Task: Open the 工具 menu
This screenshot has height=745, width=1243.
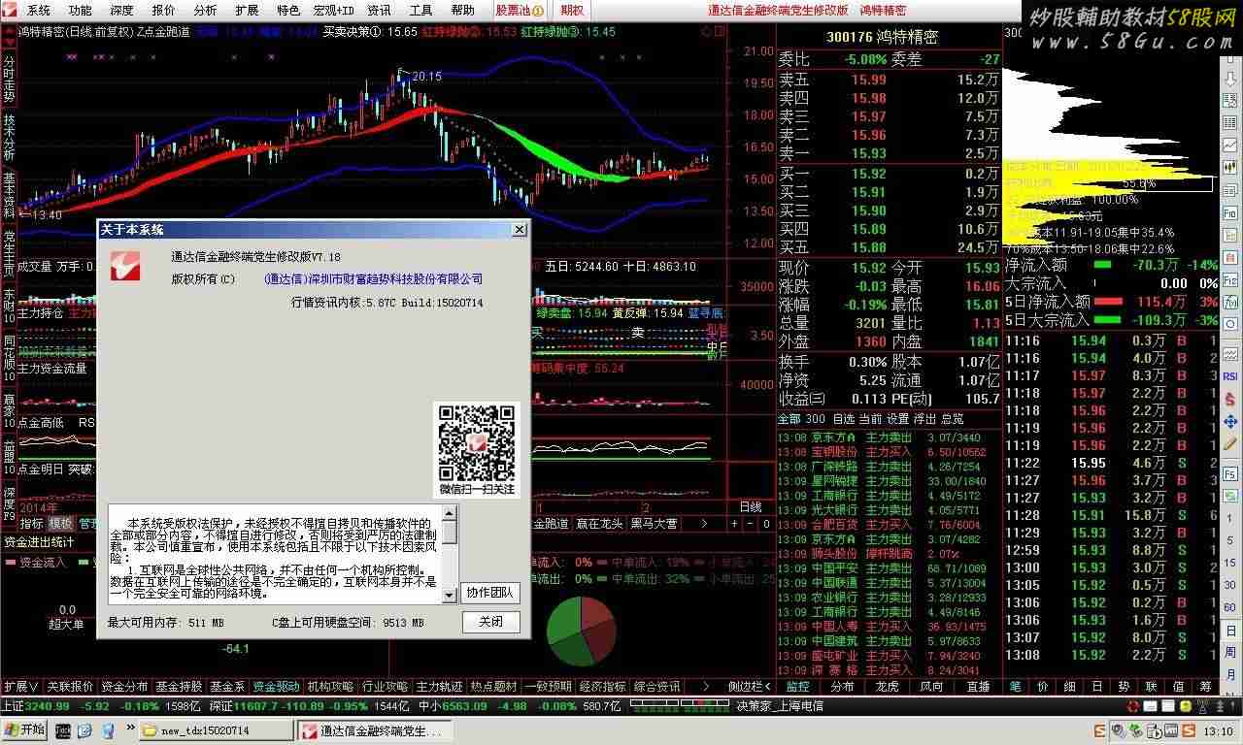Action: click(x=420, y=11)
